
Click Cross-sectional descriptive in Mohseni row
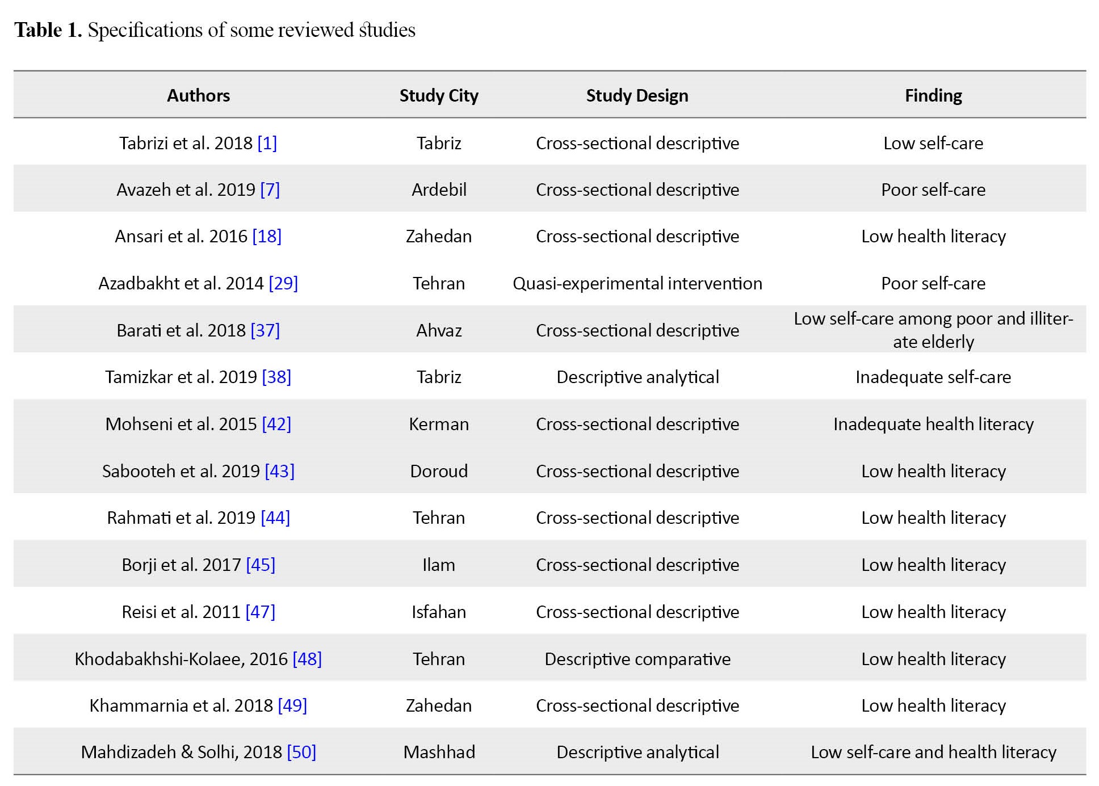(x=637, y=424)
